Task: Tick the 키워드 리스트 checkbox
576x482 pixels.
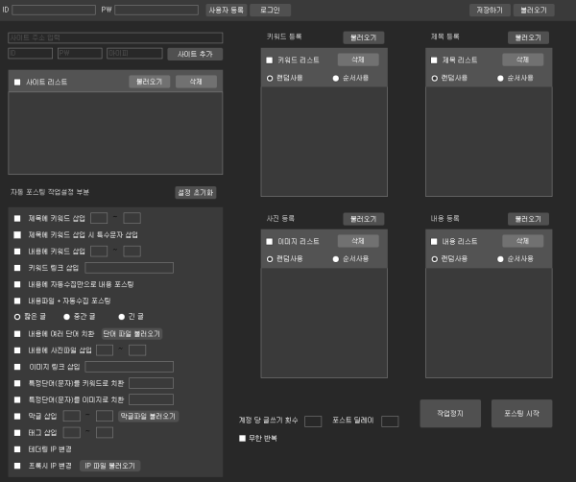Action: [x=270, y=60]
